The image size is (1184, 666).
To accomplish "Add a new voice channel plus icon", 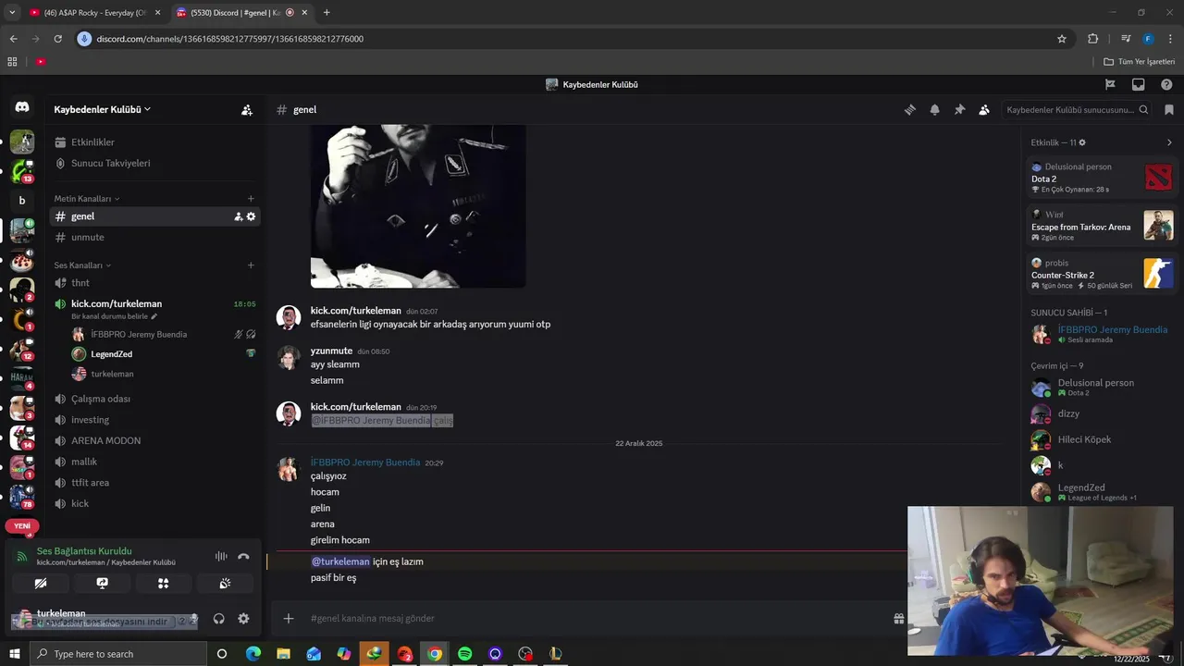I will (x=251, y=265).
